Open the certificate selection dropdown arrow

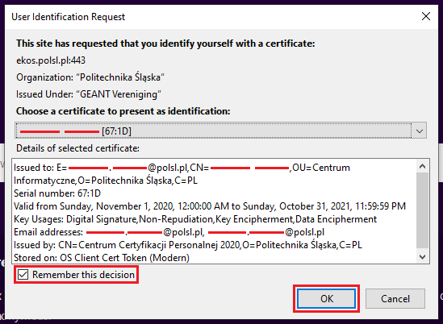[x=420, y=131]
